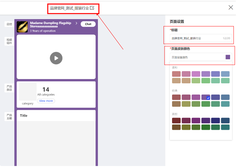
Task: Select the light blue swatch under 柔和
Action: 225,74
